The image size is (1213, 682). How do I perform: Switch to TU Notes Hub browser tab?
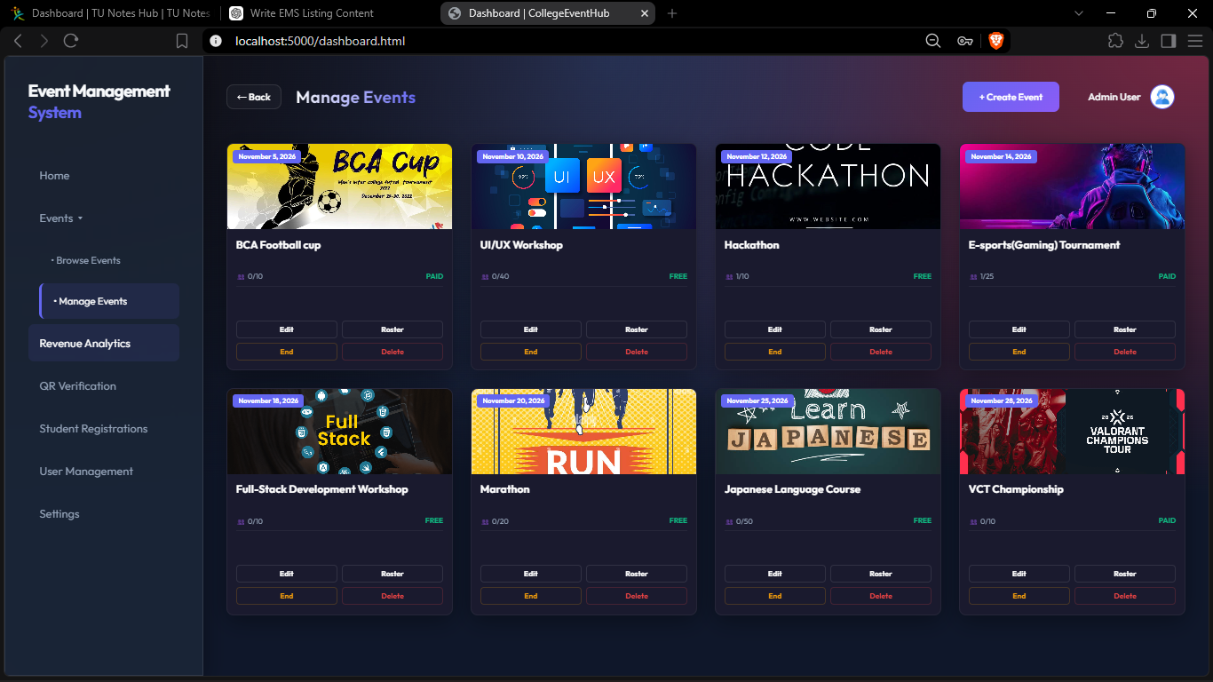[112, 13]
